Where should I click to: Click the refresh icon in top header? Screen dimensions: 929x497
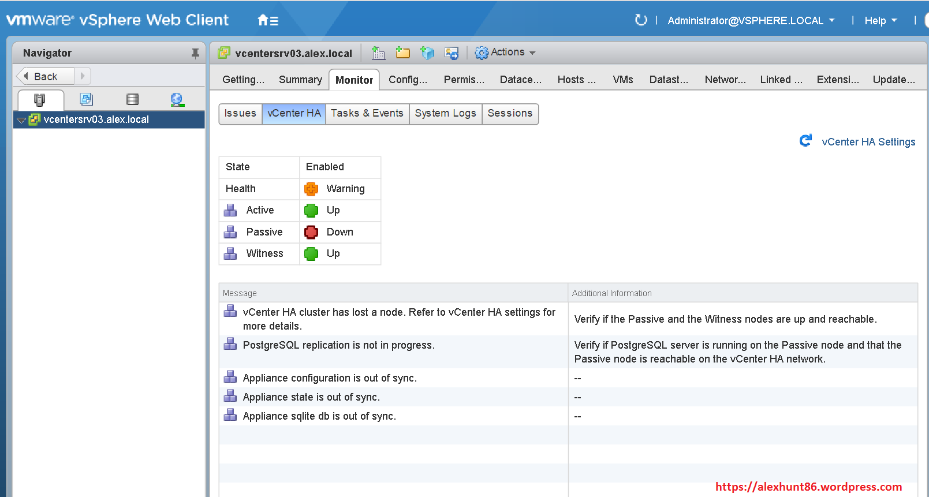(641, 20)
